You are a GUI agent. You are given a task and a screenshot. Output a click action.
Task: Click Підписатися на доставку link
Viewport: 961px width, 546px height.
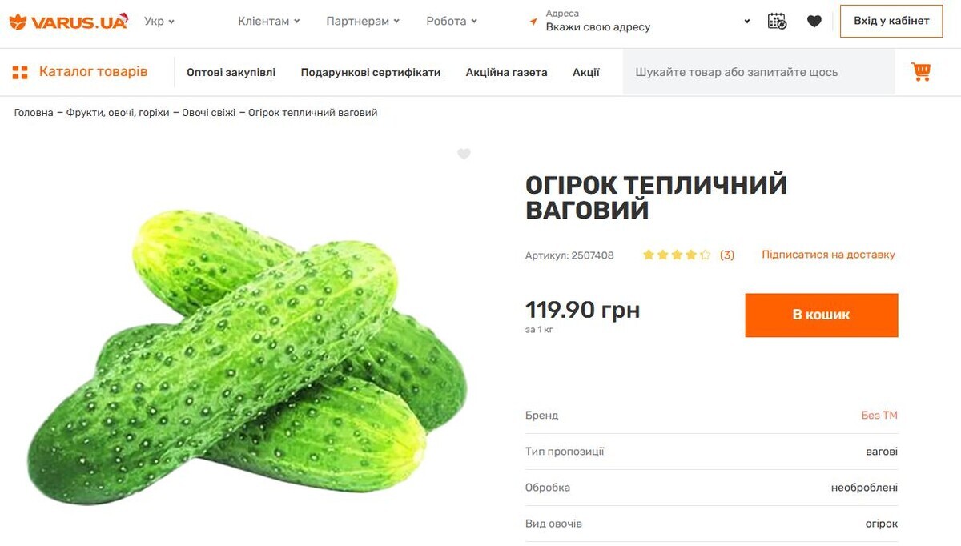828,255
